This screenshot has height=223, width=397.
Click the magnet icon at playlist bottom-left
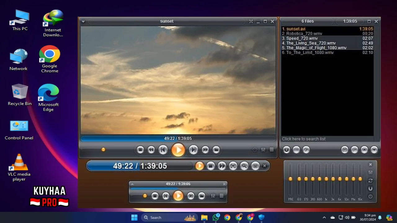(x=287, y=150)
